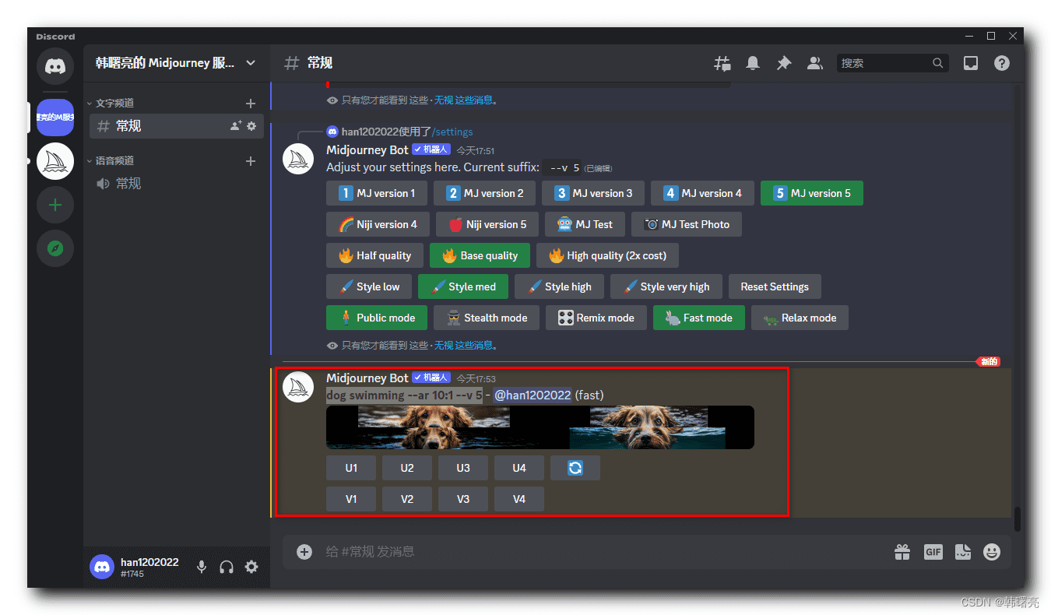Enable Stealth mode

(487, 318)
